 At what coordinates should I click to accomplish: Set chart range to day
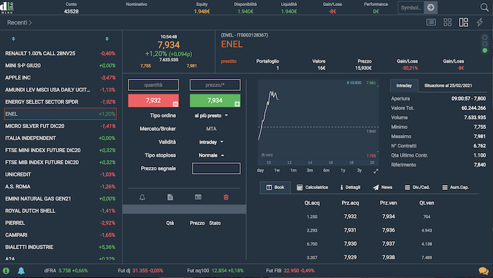click(260, 170)
